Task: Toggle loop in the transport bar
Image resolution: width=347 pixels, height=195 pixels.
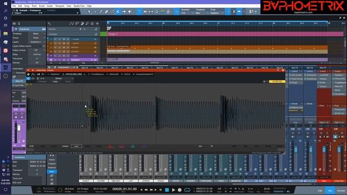Action: point(187,190)
